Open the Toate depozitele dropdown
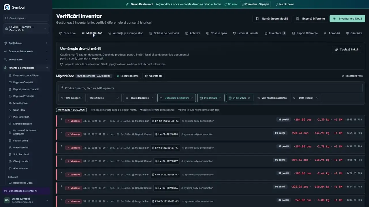This screenshot has height=207, width=369. click(140, 98)
